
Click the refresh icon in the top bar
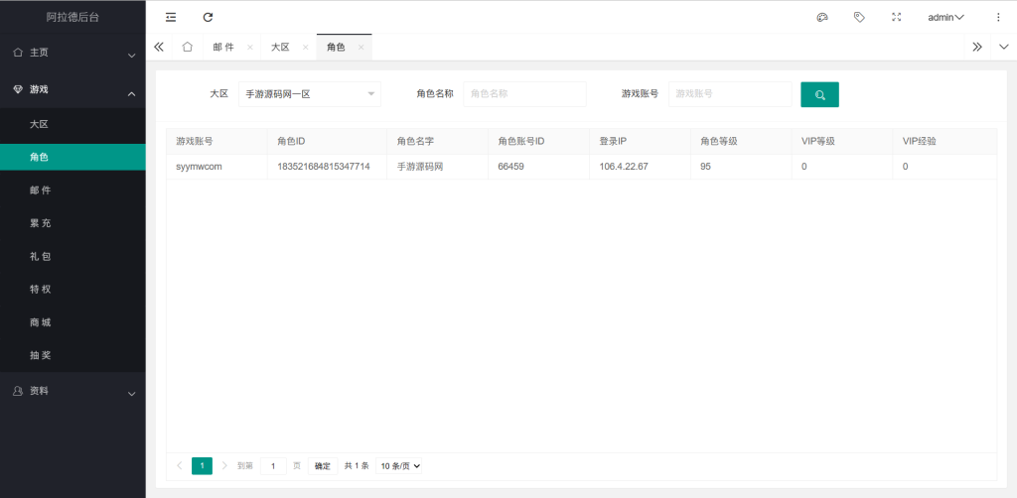[208, 17]
